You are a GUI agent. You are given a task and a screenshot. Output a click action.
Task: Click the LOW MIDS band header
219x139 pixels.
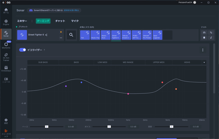[x=102, y=62]
